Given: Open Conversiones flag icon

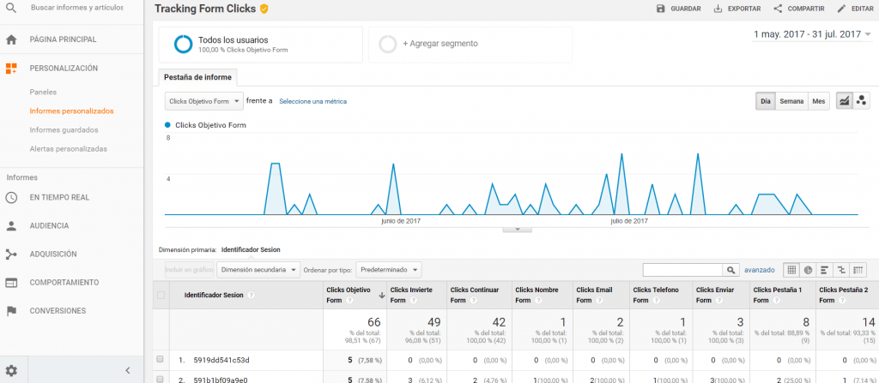Looking at the screenshot, I should pos(10,311).
